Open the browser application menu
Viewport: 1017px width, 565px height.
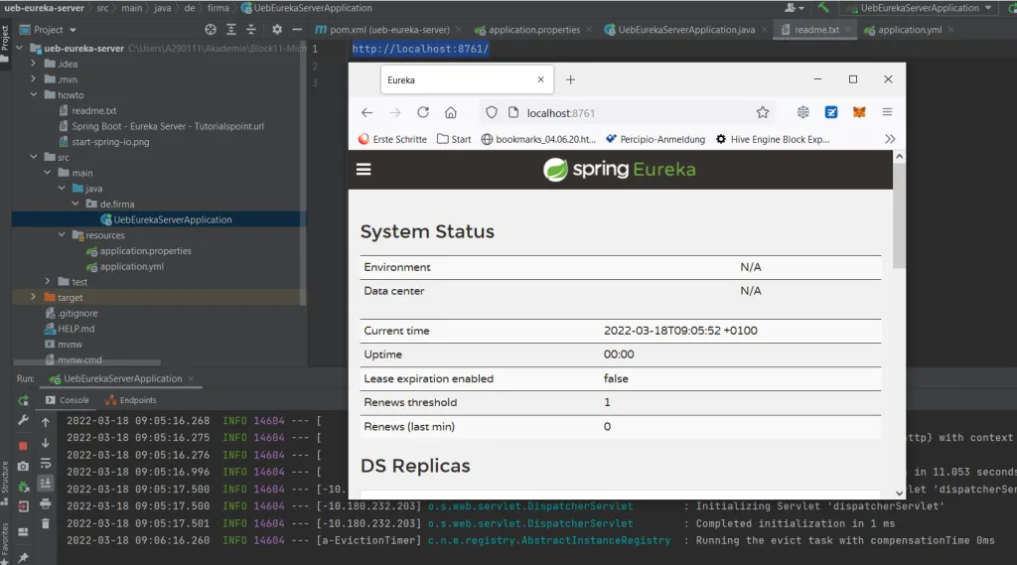tap(887, 112)
